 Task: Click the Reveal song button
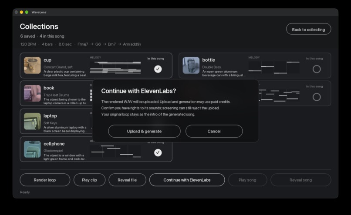(300, 180)
